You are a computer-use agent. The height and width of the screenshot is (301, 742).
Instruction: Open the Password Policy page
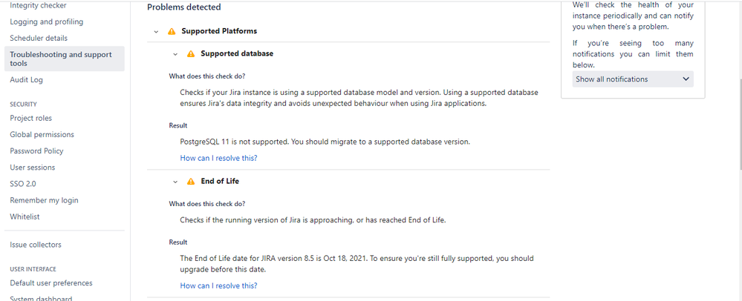tap(36, 150)
